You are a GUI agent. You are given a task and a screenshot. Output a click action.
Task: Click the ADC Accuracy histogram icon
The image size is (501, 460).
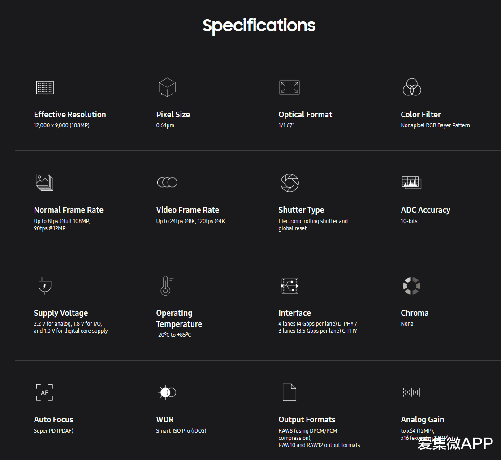tap(411, 182)
